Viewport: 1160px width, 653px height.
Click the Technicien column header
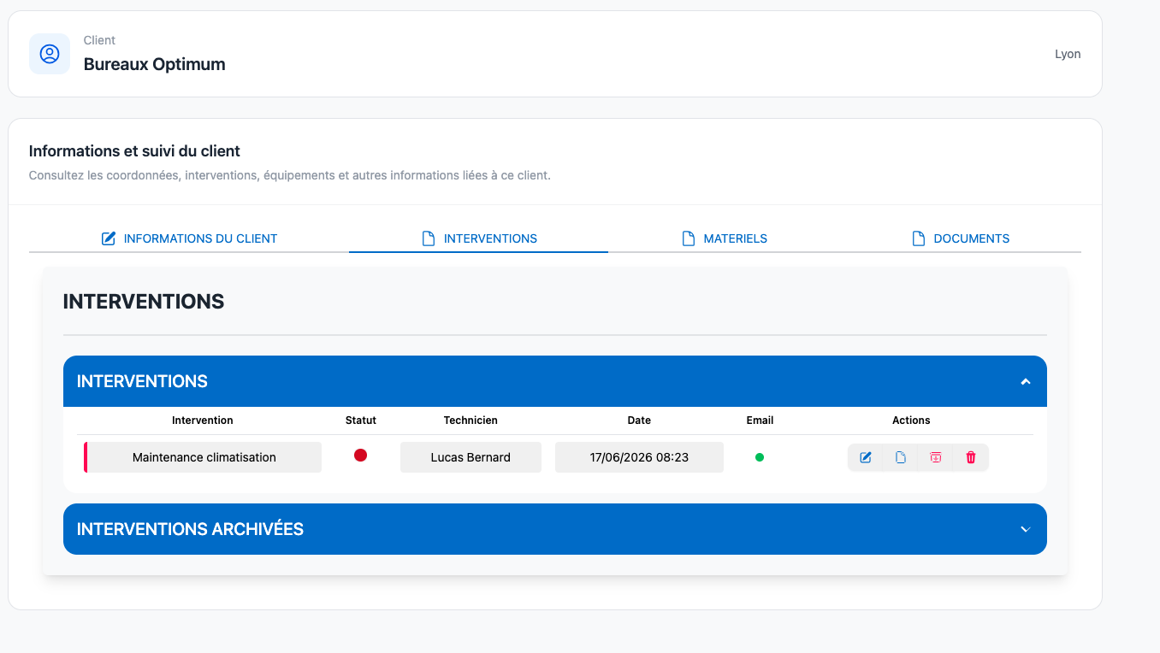[x=471, y=421]
